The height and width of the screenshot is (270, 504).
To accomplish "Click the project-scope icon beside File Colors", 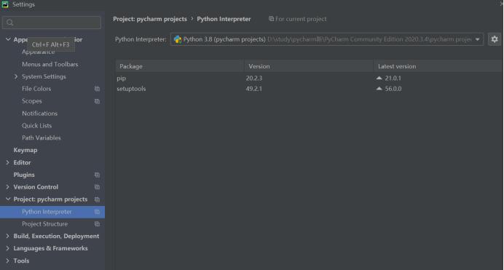I will click(97, 89).
